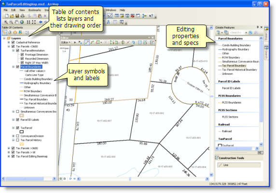The height and width of the screenshot is (193, 276).
Task: Open the search options dropdown in Create Features
Action: pos(246,32)
